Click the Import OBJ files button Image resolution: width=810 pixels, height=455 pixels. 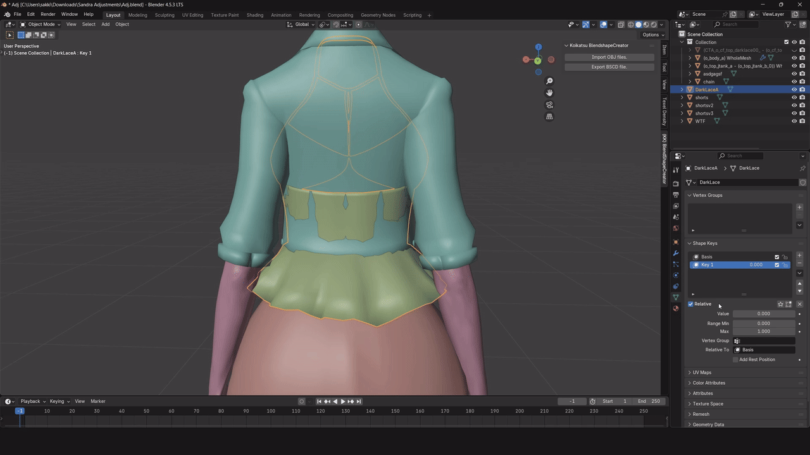609,57
